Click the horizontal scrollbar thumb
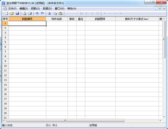 [65, 121]
